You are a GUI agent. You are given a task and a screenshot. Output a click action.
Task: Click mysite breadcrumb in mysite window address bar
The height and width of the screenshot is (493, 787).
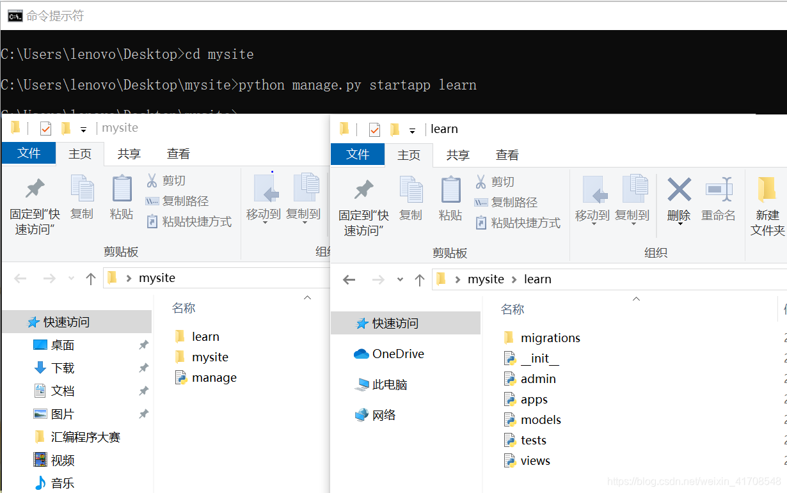[157, 278]
